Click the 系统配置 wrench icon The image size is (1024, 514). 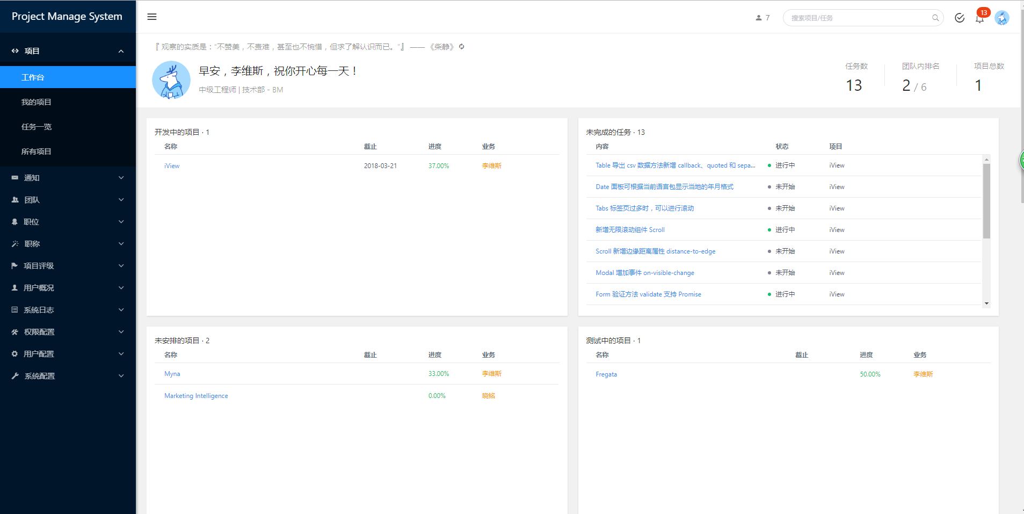point(15,376)
